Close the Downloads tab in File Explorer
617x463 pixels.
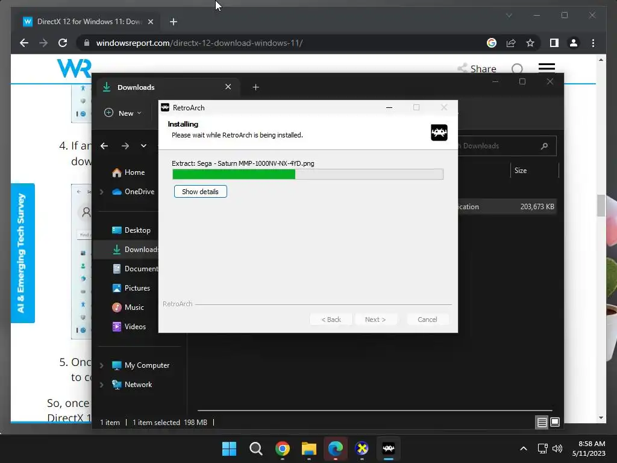pyautogui.click(x=228, y=87)
